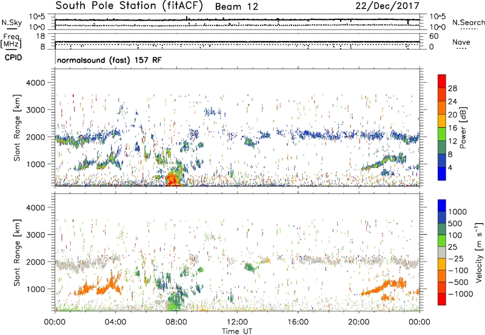Click the "Power [dB]" color bar title
Screen dimensions: 485x335
(x=463, y=128)
